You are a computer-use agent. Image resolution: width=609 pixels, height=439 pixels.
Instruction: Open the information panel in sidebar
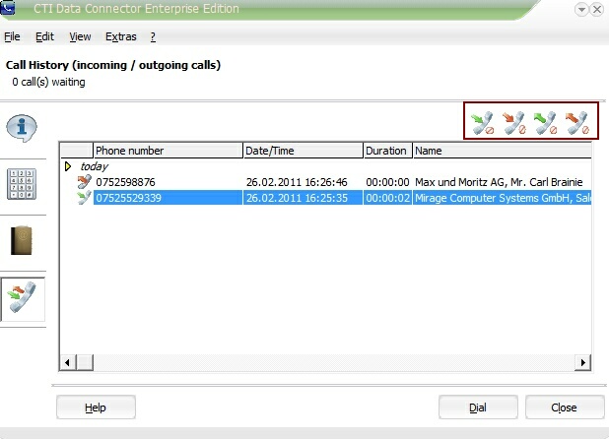22,127
